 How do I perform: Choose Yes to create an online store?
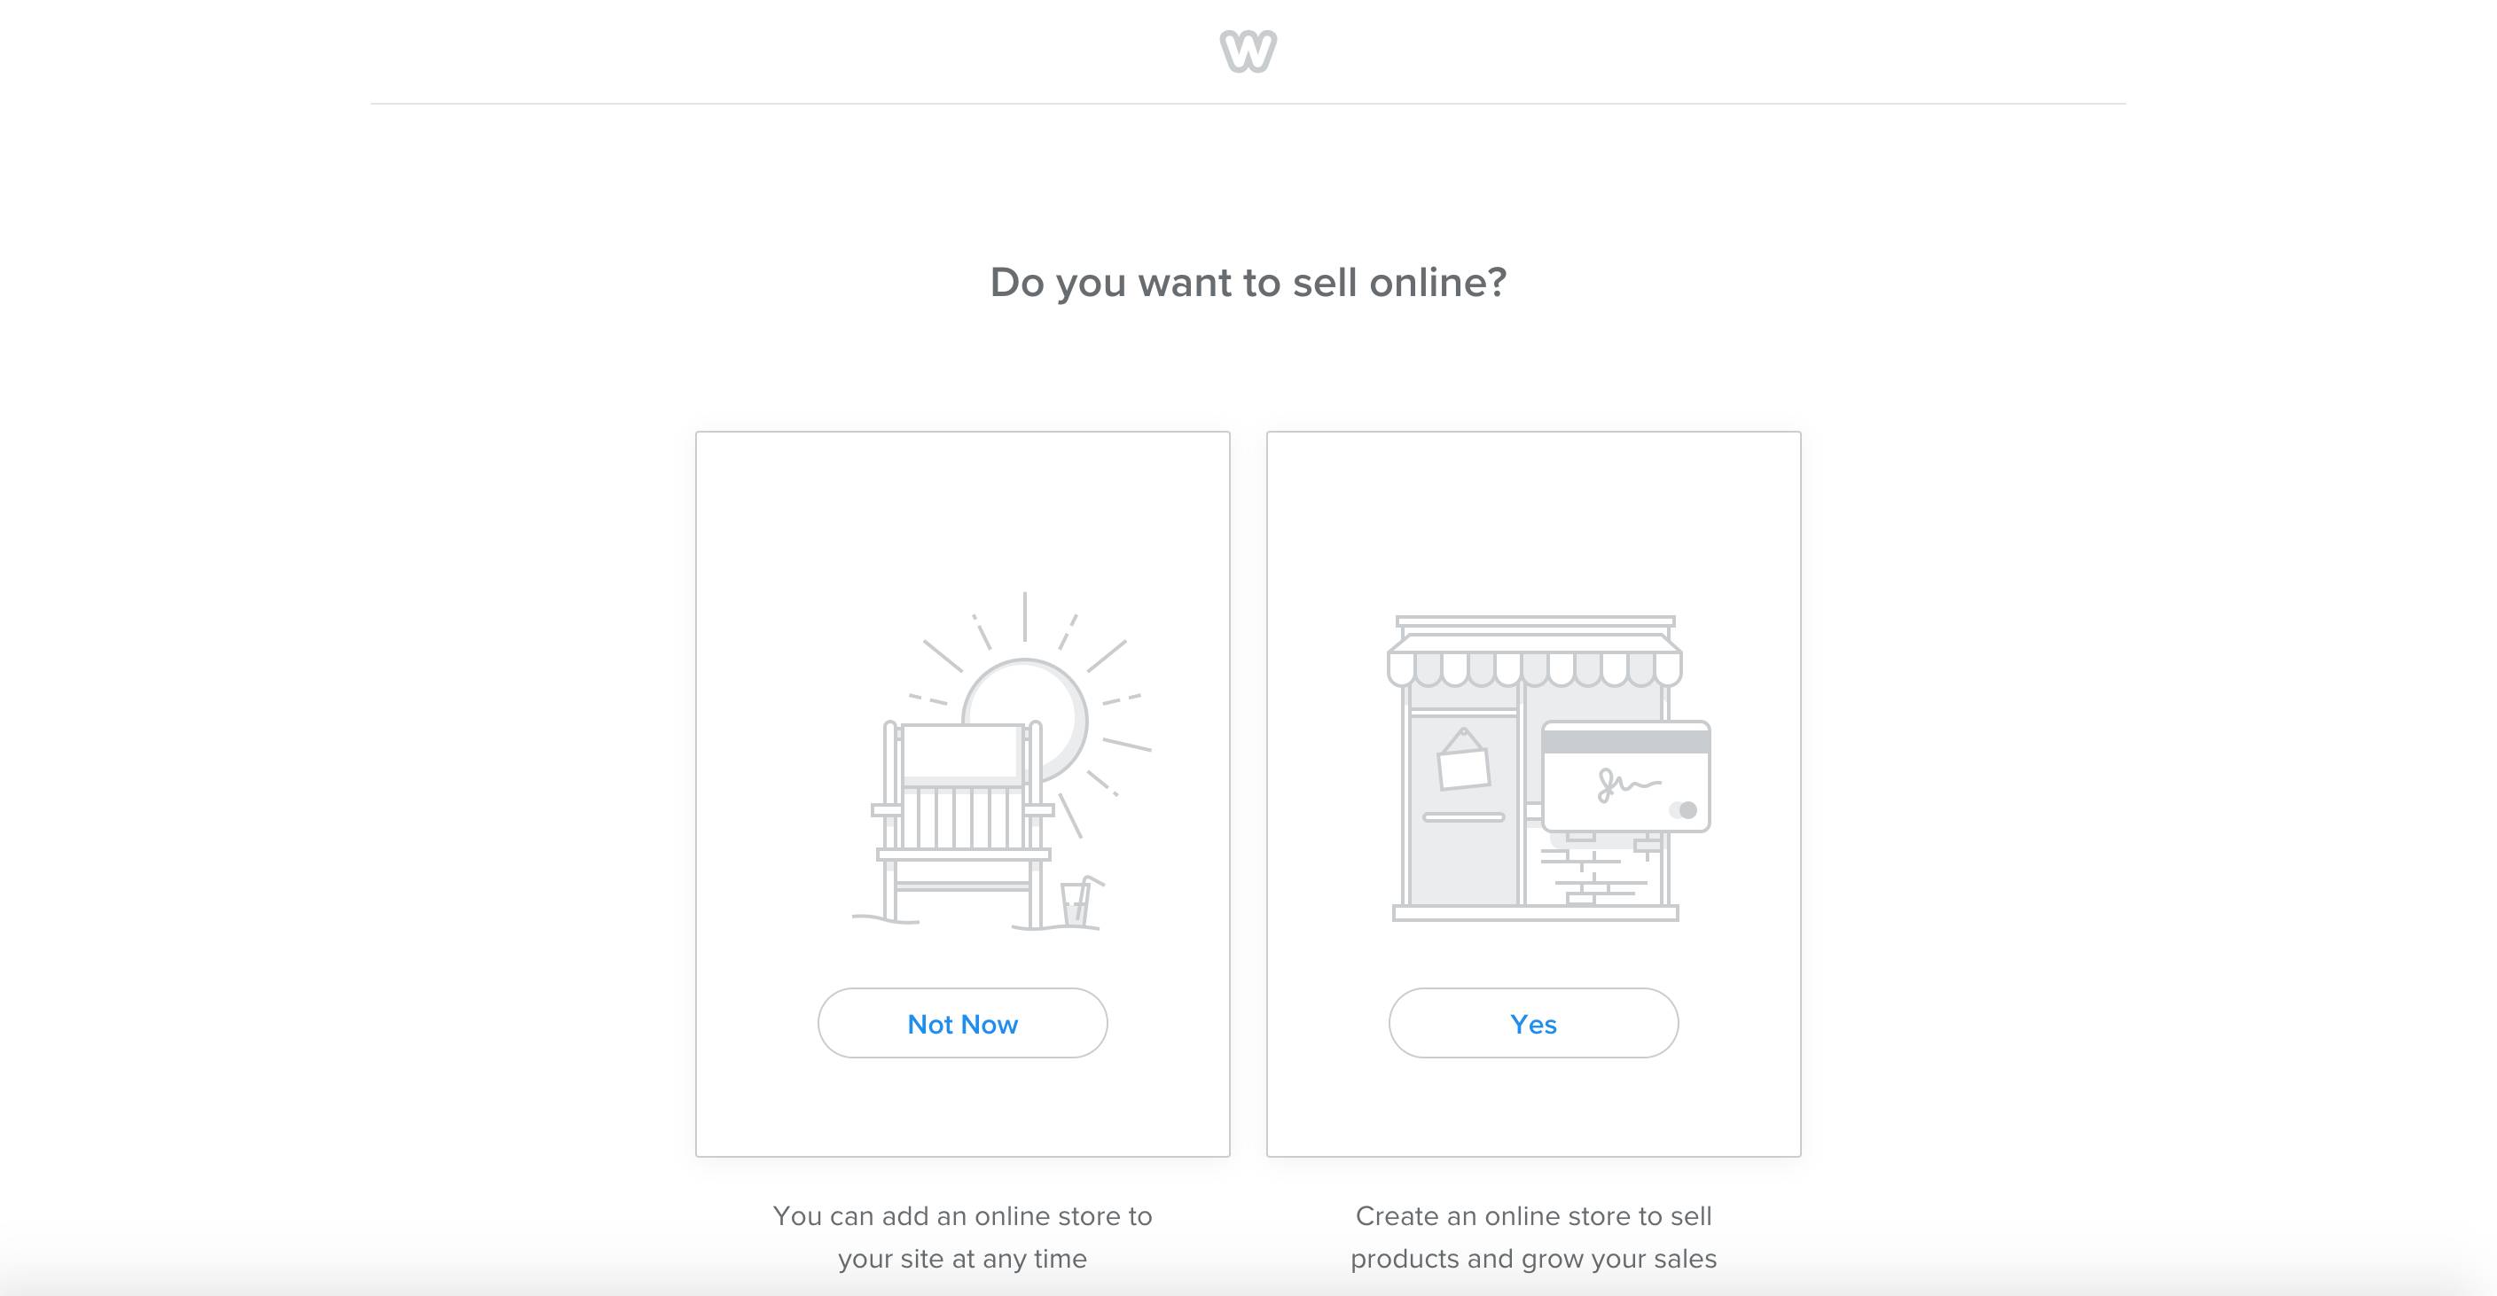(1533, 1023)
